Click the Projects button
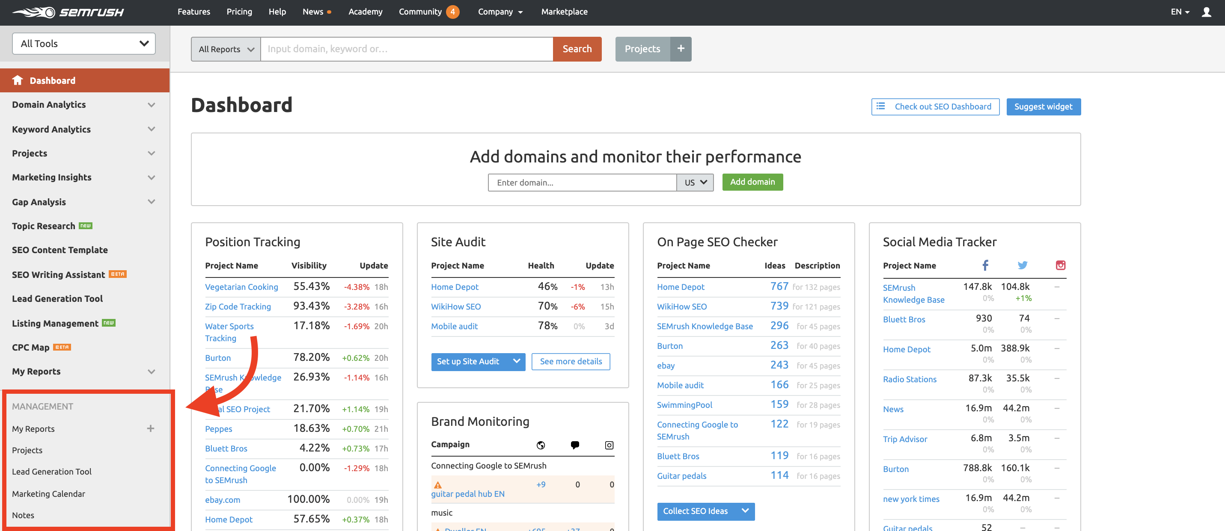 (642, 49)
